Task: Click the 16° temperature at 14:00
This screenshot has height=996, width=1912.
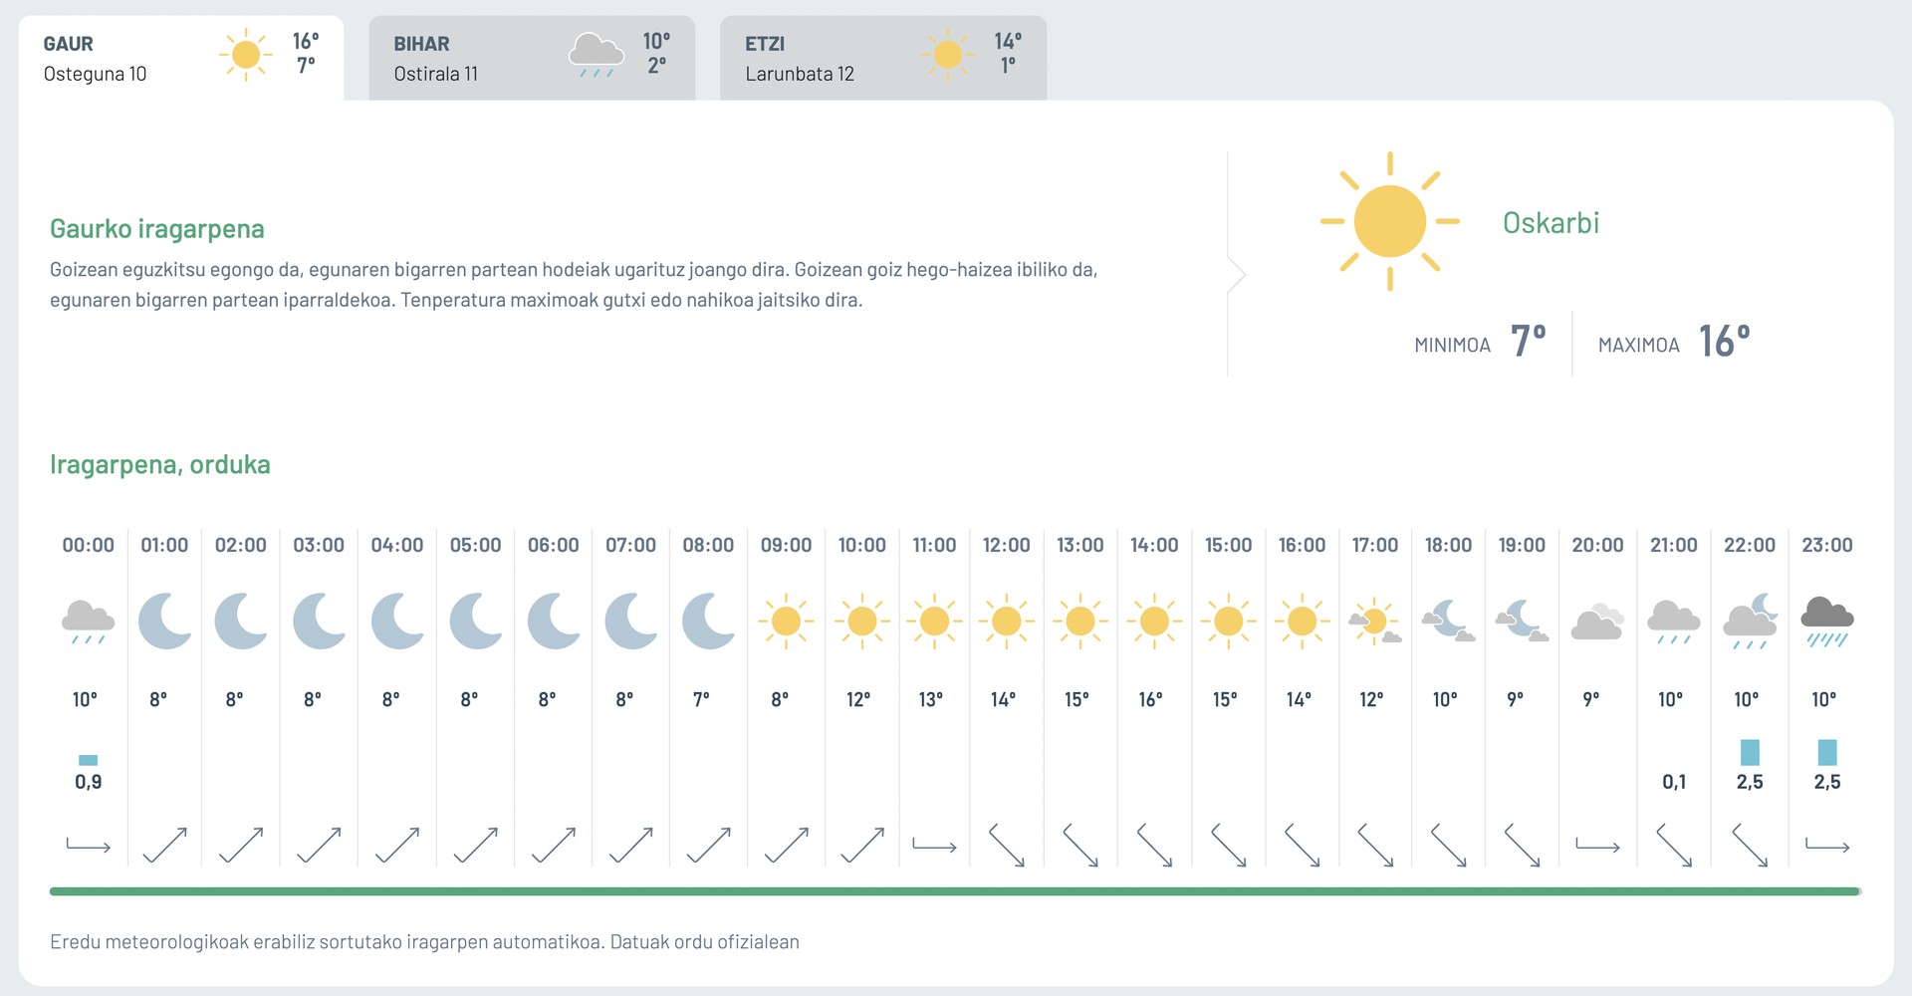Action: coord(1150,699)
